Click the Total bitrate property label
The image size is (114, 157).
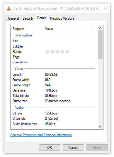(21, 96)
